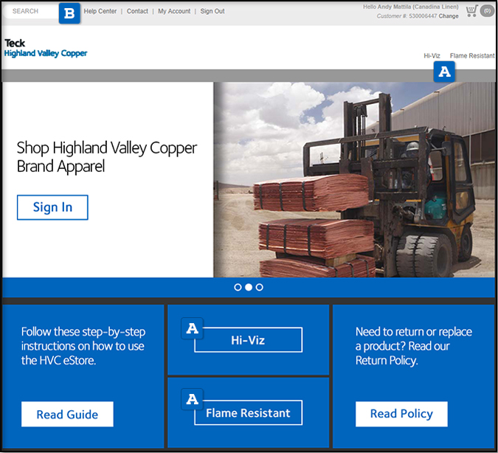
Task: Click the A marker under the top navigation
Action: [x=444, y=72]
